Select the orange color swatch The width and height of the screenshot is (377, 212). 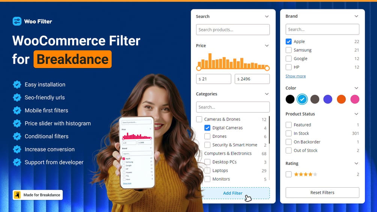[341, 99]
